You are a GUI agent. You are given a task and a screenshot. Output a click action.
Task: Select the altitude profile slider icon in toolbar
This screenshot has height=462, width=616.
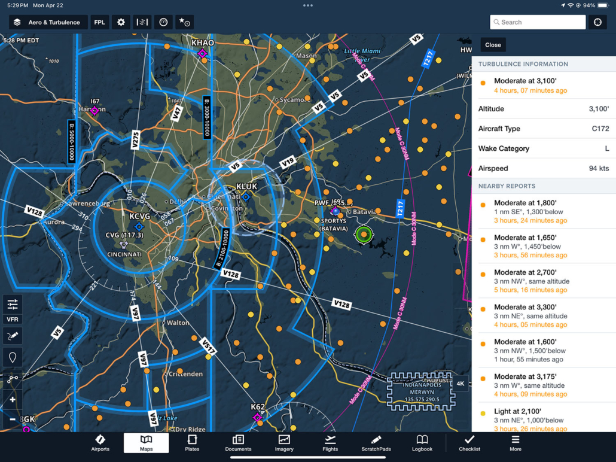[142, 22]
